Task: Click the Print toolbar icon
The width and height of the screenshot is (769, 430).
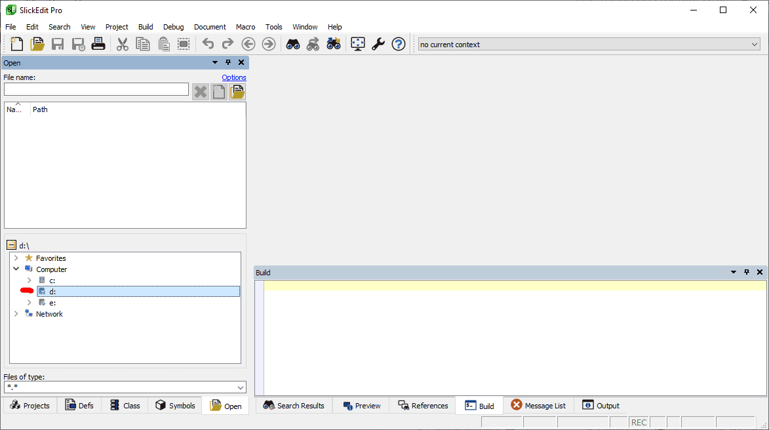Action: [98, 45]
